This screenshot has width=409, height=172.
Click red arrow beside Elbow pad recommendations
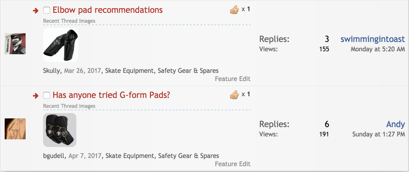pyautogui.click(x=36, y=11)
